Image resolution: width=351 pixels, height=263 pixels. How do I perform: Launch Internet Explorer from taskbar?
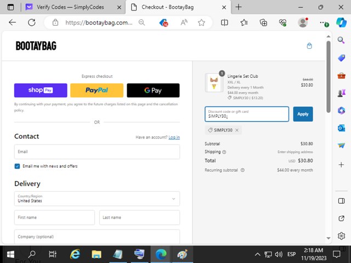pos(75,254)
